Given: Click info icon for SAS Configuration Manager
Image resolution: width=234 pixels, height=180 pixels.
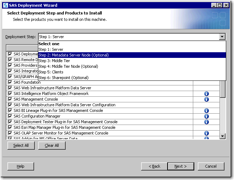Looking at the screenshot, I should pos(206,116).
